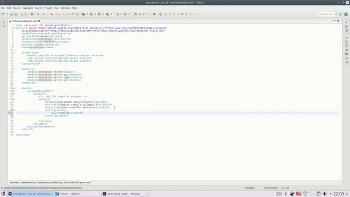Click the volume speaker tray icon
The height and width of the screenshot is (197, 350).
click(x=324, y=194)
